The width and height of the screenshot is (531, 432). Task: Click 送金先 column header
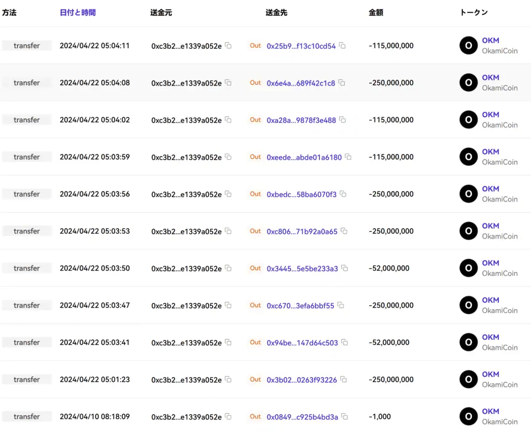coord(276,12)
